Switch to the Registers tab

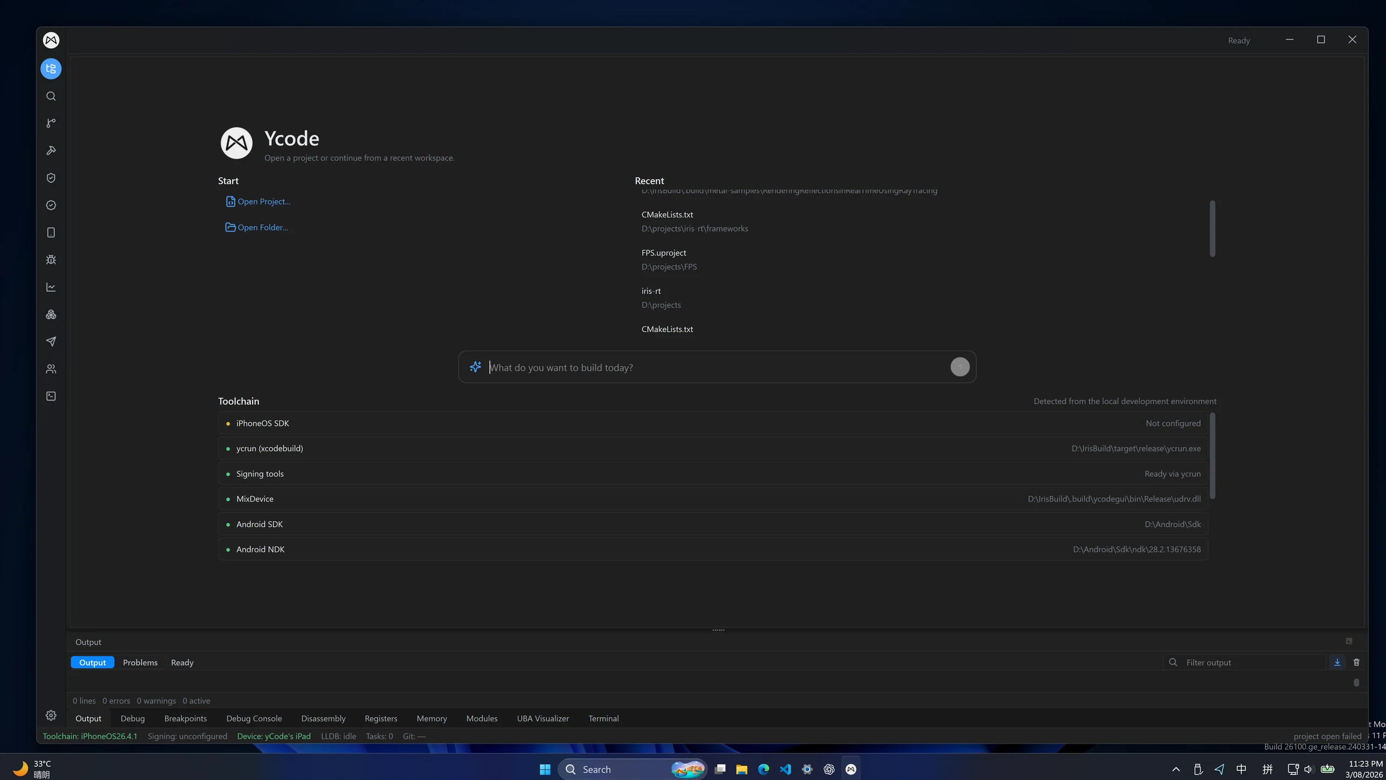381,718
